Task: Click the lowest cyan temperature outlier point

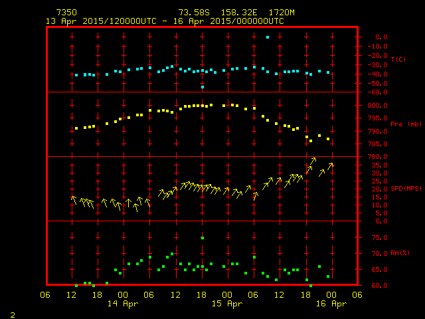Action: pyautogui.click(x=203, y=87)
